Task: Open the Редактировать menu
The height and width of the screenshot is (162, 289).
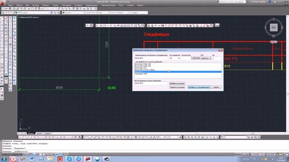Action: [92, 5]
